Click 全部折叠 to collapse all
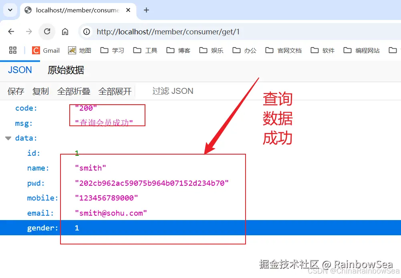This screenshot has width=401, height=278. (74, 91)
